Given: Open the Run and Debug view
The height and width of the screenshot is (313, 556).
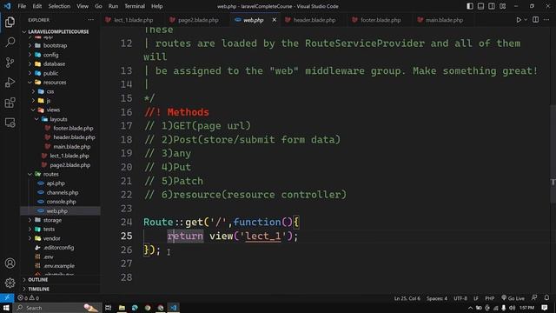Looking at the screenshot, I should (10, 83).
